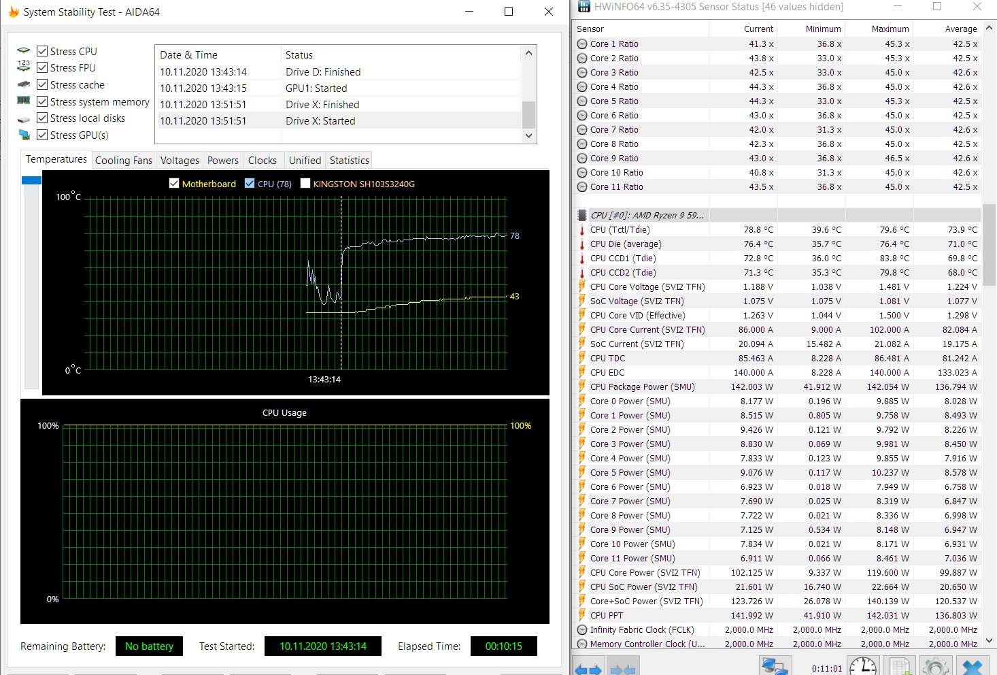Open HWiNFO64 sensor settings via the gear icon
997x675 pixels.
pyautogui.click(x=936, y=667)
